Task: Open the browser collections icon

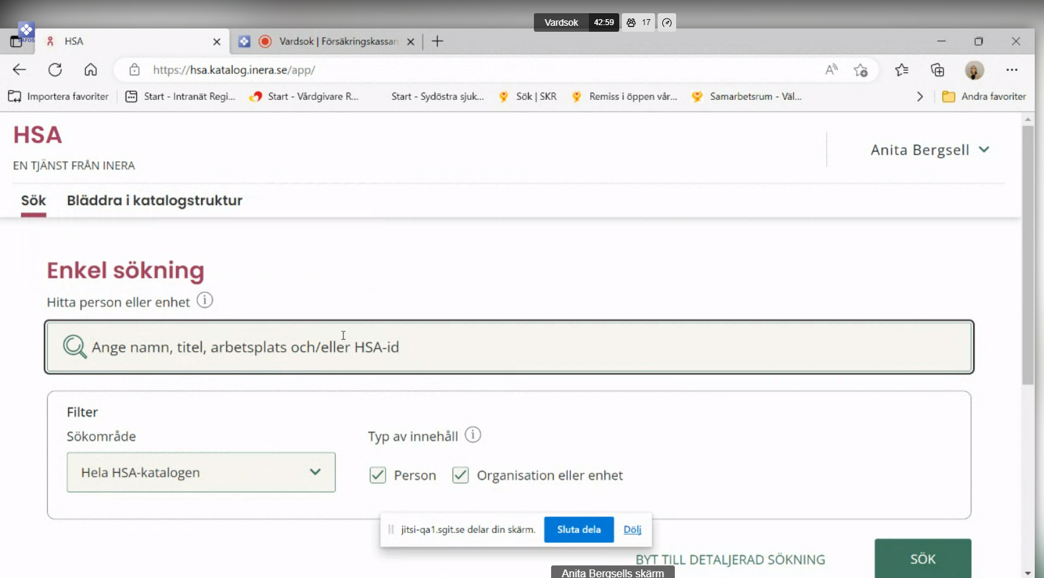Action: (x=937, y=70)
